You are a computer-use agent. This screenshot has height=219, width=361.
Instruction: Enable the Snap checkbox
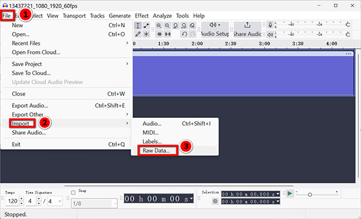[73, 193]
